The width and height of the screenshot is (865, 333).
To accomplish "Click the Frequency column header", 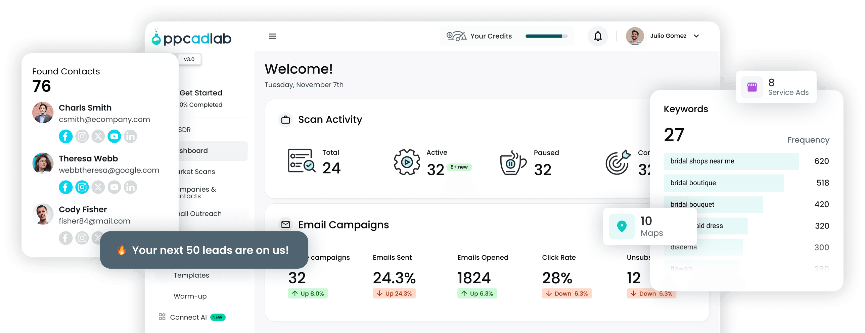I will coord(808,140).
